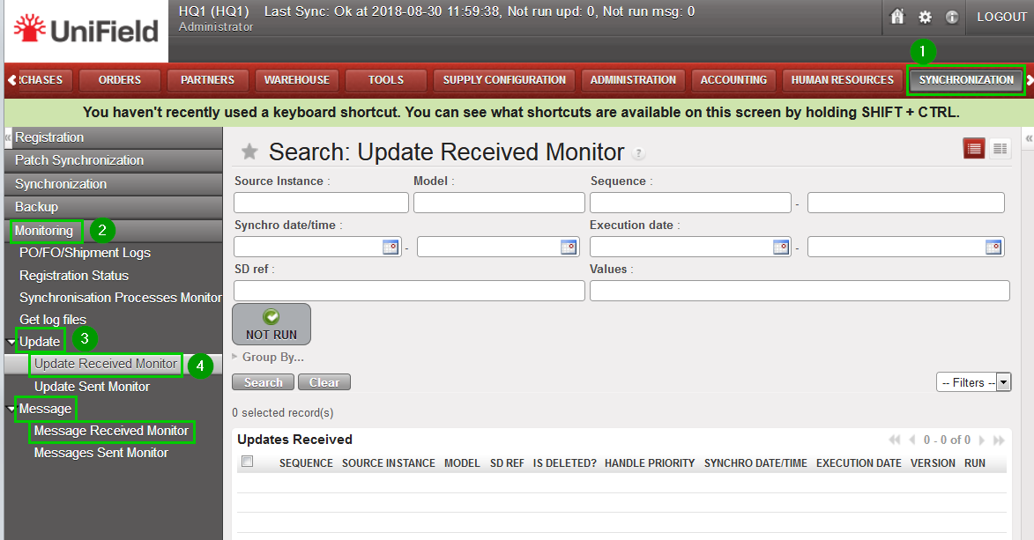Switch to the grey alternate view icon

pyautogui.click(x=1000, y=149)
